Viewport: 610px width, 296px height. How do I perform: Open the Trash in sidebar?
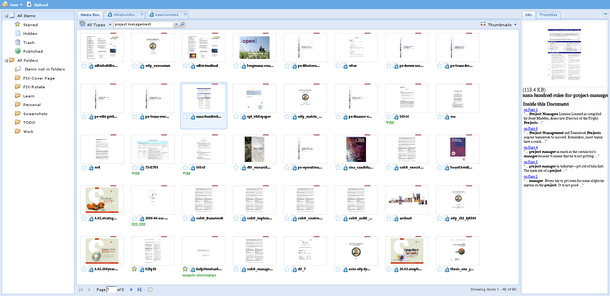click(29, 42)
